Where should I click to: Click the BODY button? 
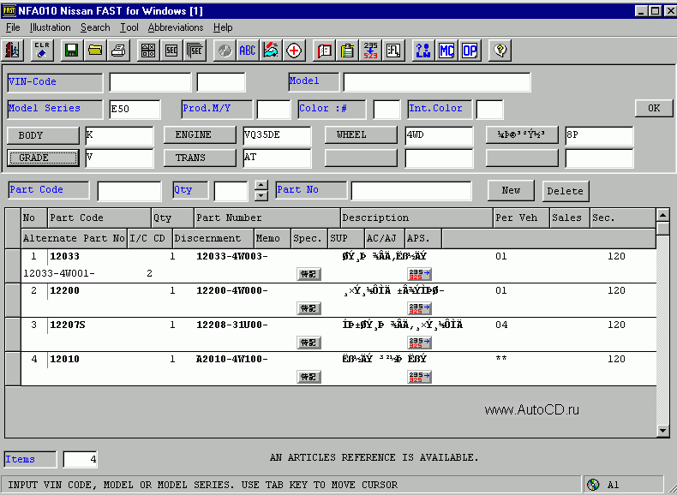[x=43, y=135]
